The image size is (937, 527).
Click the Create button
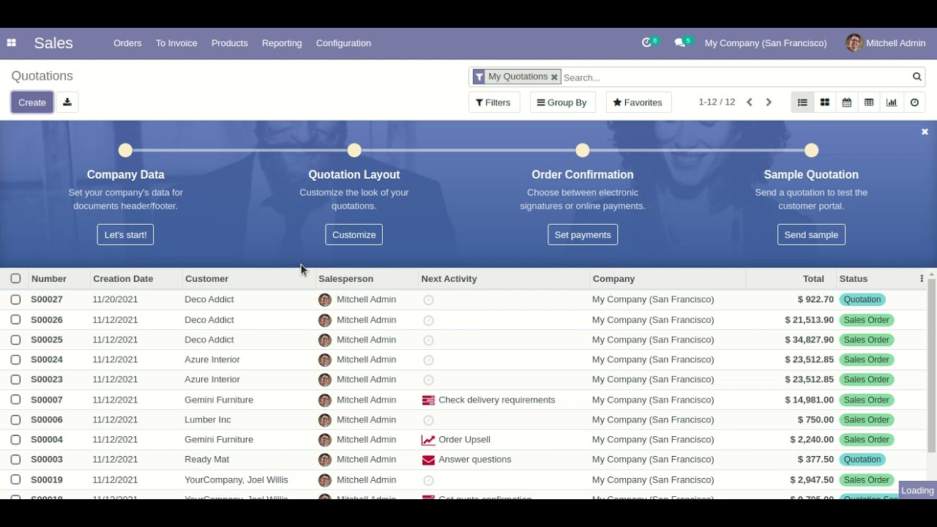tap(32, 102)
